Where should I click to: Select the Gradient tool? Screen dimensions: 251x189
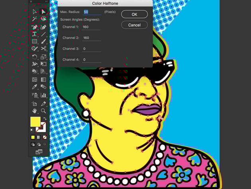43,80
